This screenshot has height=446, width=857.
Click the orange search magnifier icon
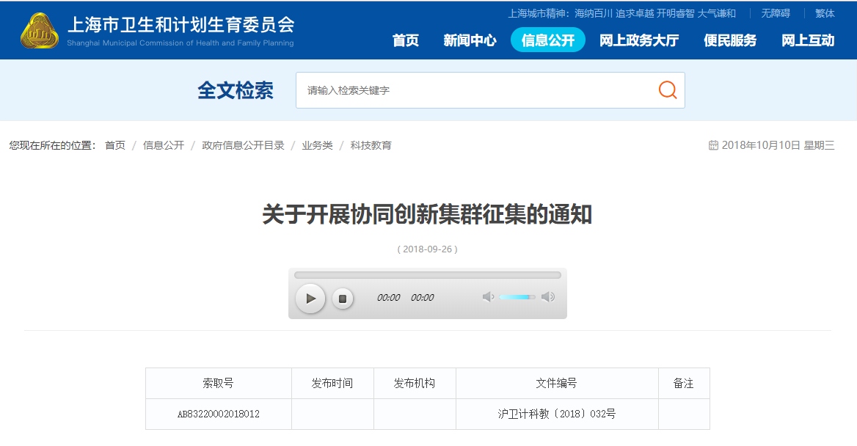[668, 89]
